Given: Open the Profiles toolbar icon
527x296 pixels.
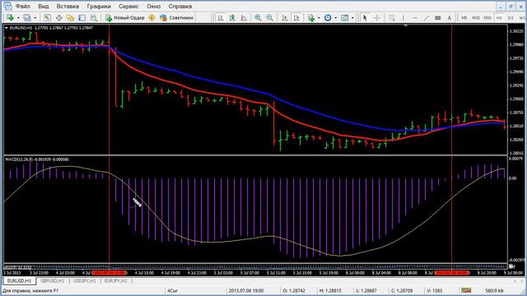Looking at the screenshot, I should (27, 18).
